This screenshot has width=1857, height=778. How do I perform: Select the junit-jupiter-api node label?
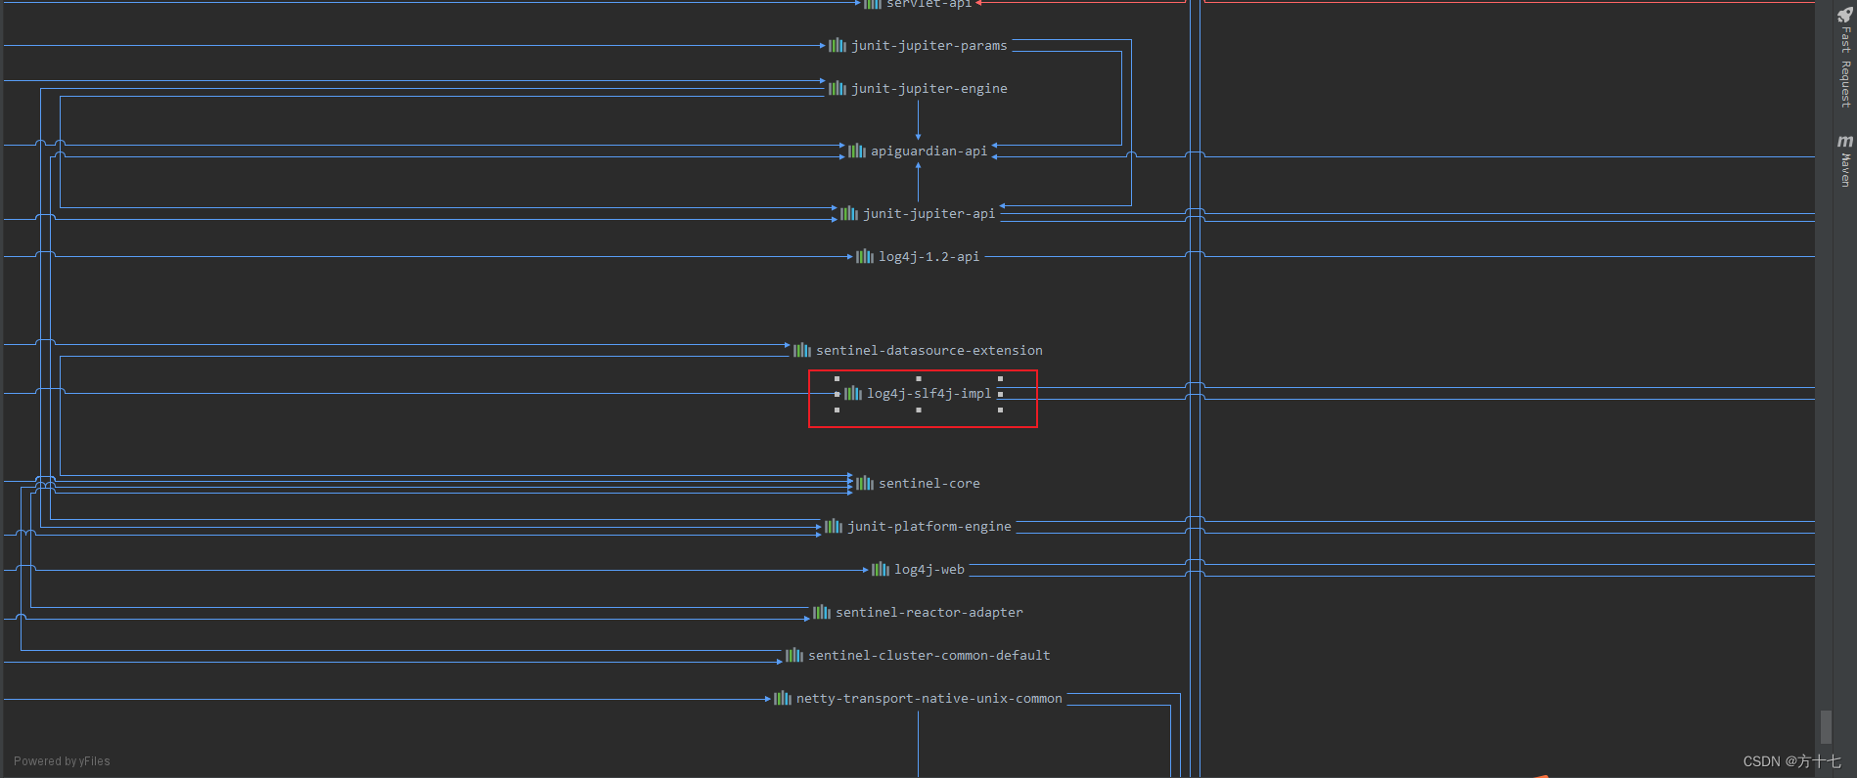coord(929,213)
